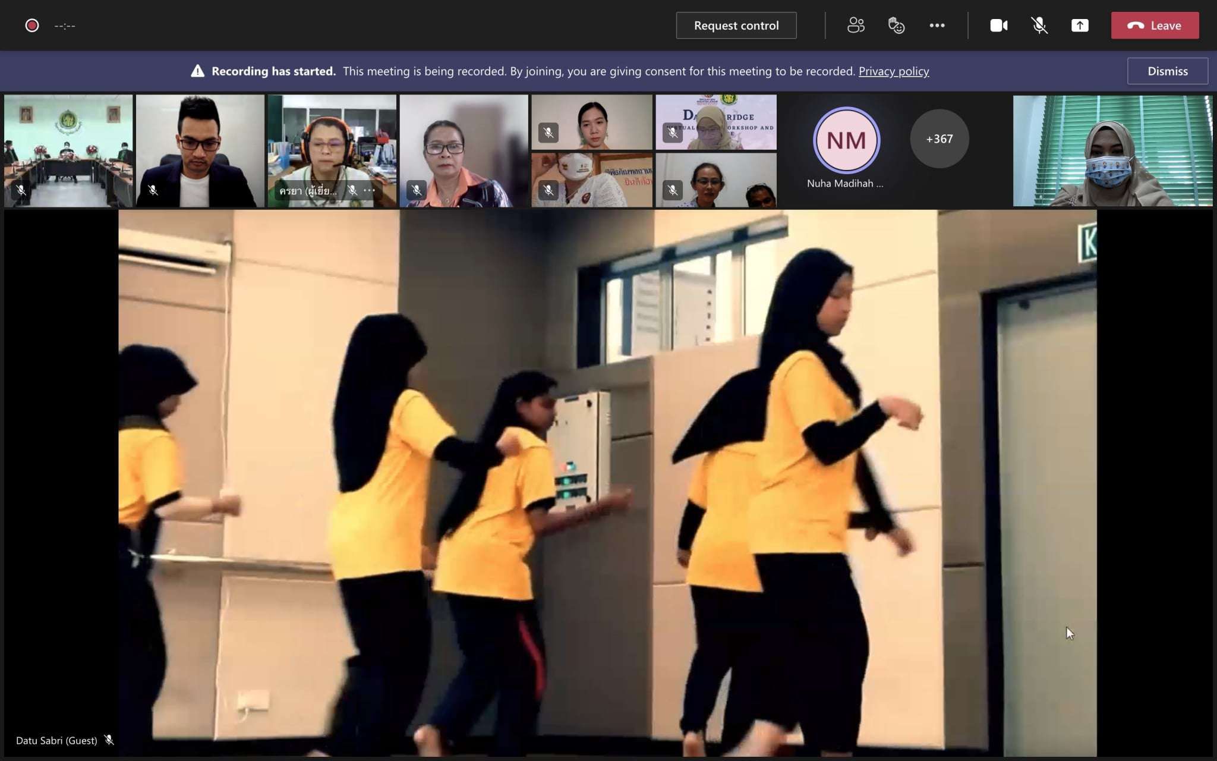The height and width of the screenshot is (761, 1217).
Task: Open the More actions ellipsis menu
Action: pyautogui.click(x=937, y=26)
